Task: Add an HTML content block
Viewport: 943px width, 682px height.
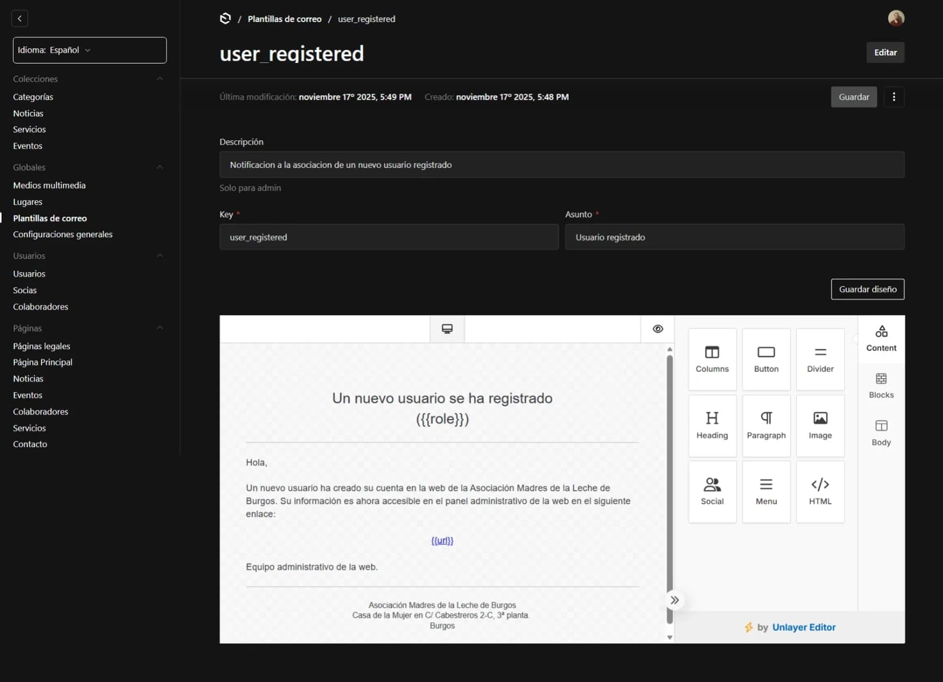Action: pos(820,492)
